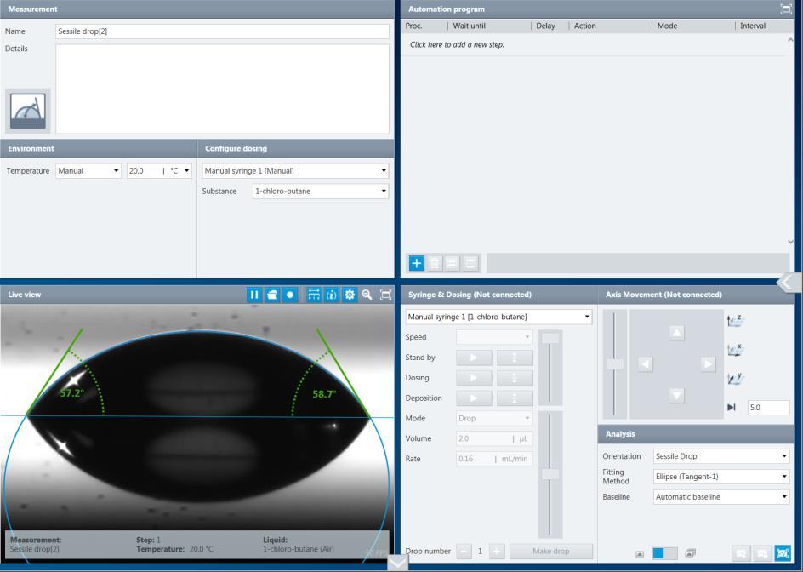Toggle the single/multi image switch
Screen dimensions: 803x572
point(664,553)
